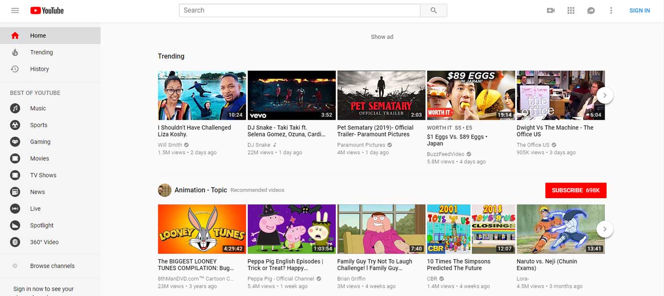Viewport: 664px width, 296px height.
Task: Click the Music note icon
Action: 15,108
